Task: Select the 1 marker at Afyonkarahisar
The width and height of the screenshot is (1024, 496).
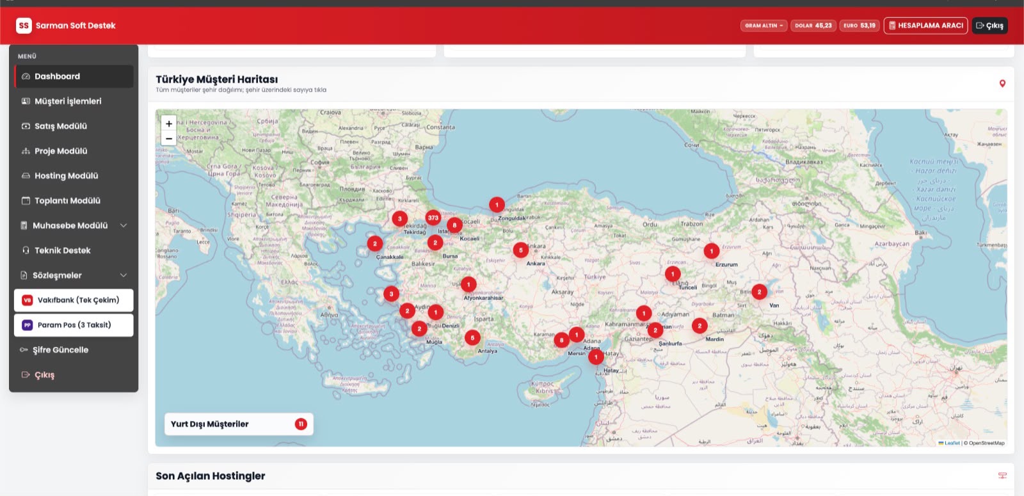Action: point(468,284)
